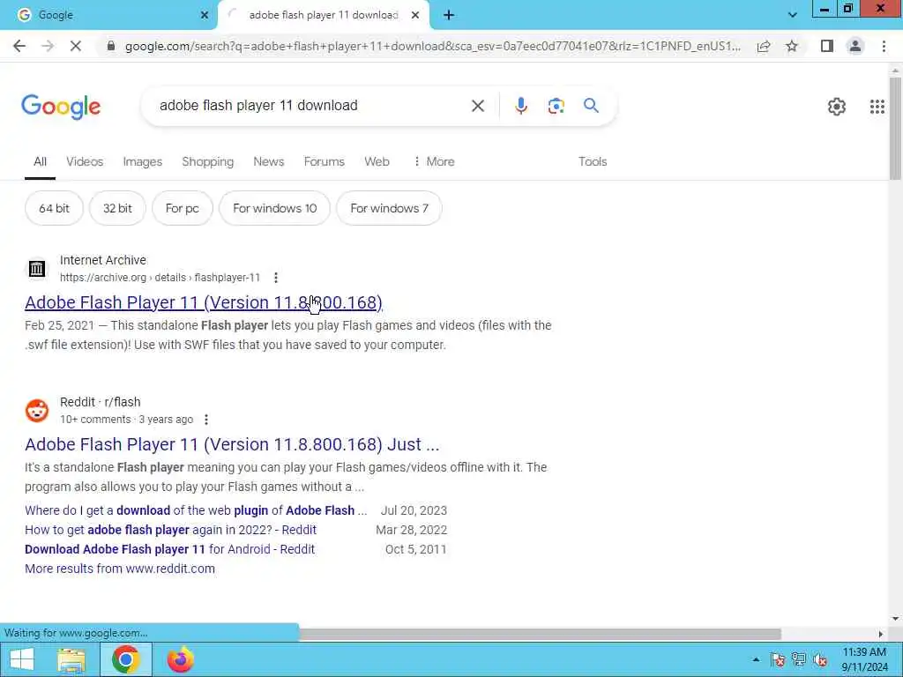Filter by 64 bit chip
Screen dimensions: 903x677
54,208
